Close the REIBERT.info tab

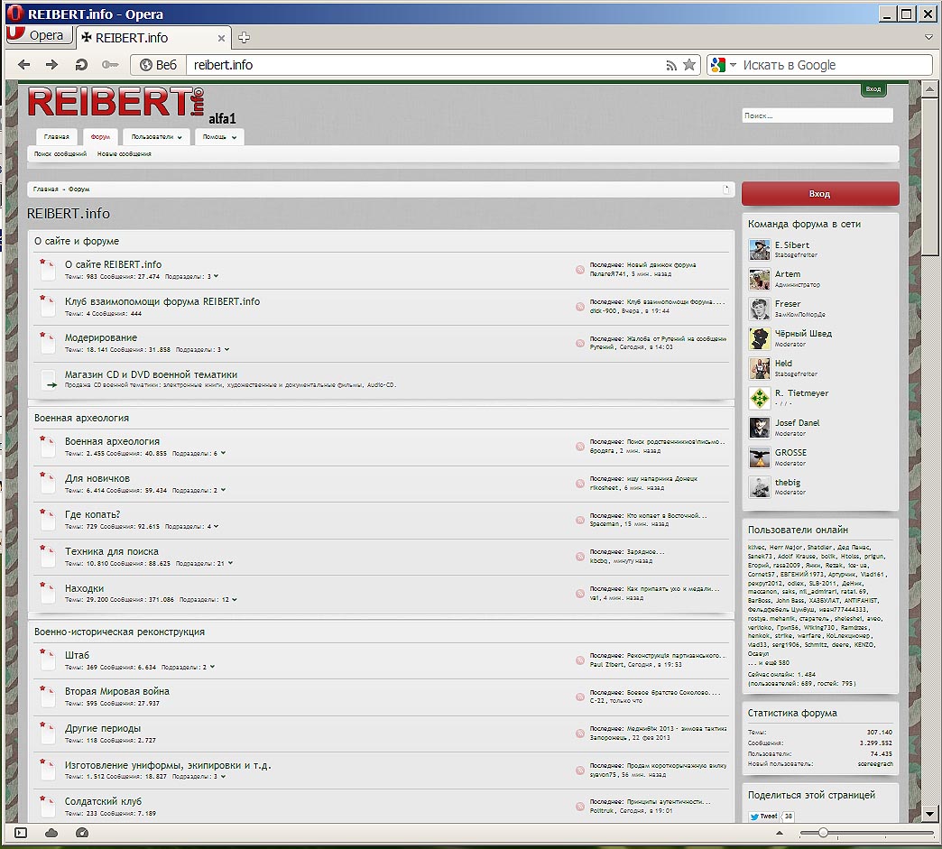point(221,39)
